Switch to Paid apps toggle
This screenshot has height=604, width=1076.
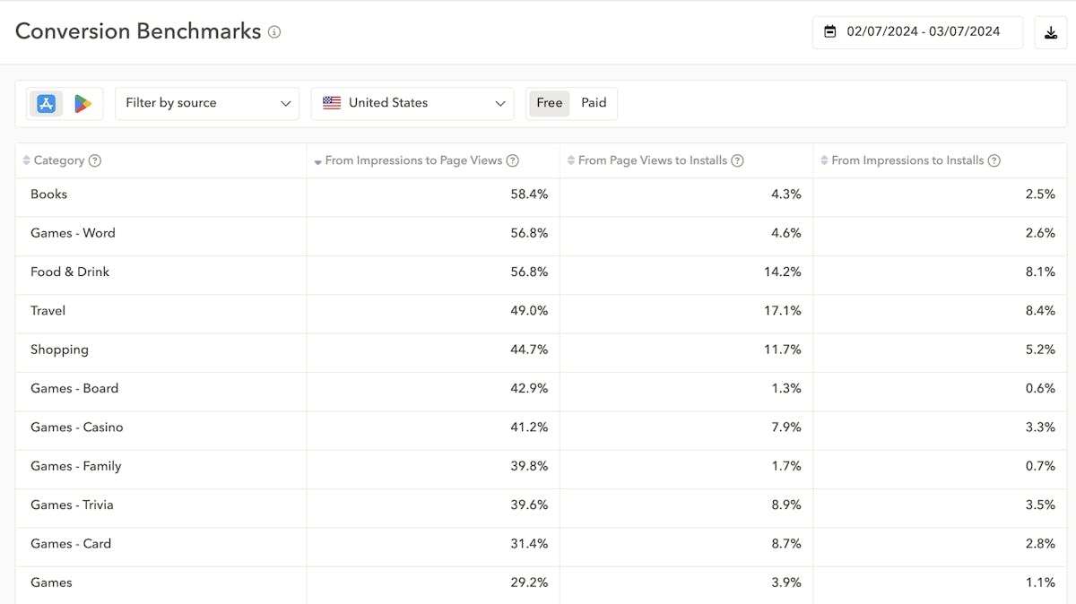pyautogui.click(x=594, y=103)
